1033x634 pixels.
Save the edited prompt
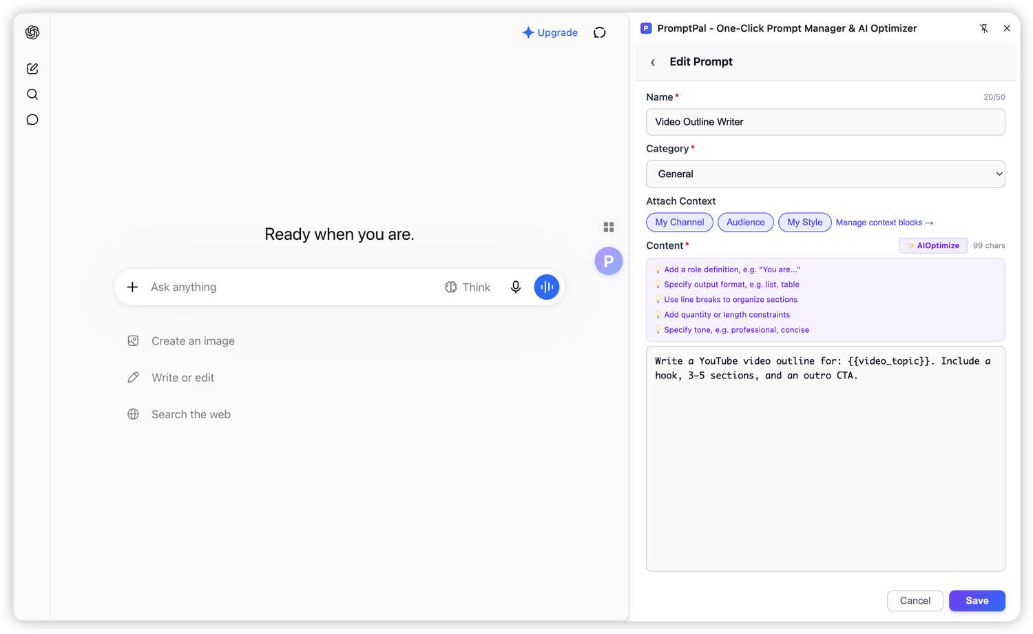977,601
